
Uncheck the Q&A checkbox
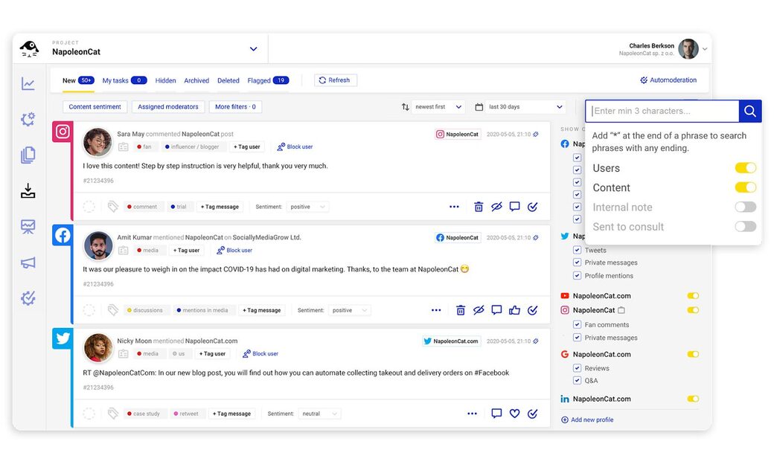click(577, 380)
